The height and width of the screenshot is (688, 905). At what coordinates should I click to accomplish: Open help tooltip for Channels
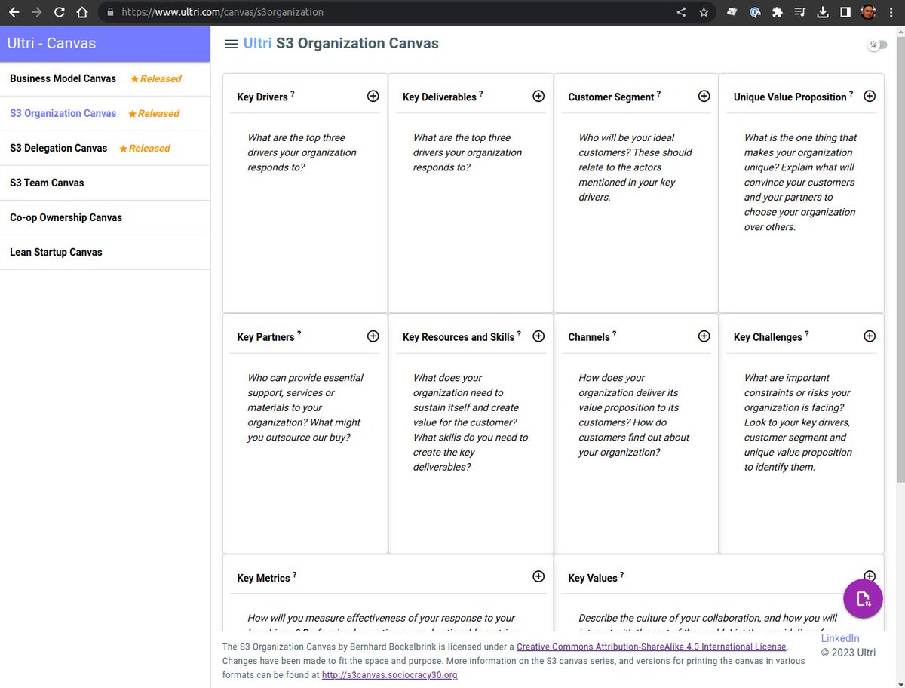click(614, 333)
